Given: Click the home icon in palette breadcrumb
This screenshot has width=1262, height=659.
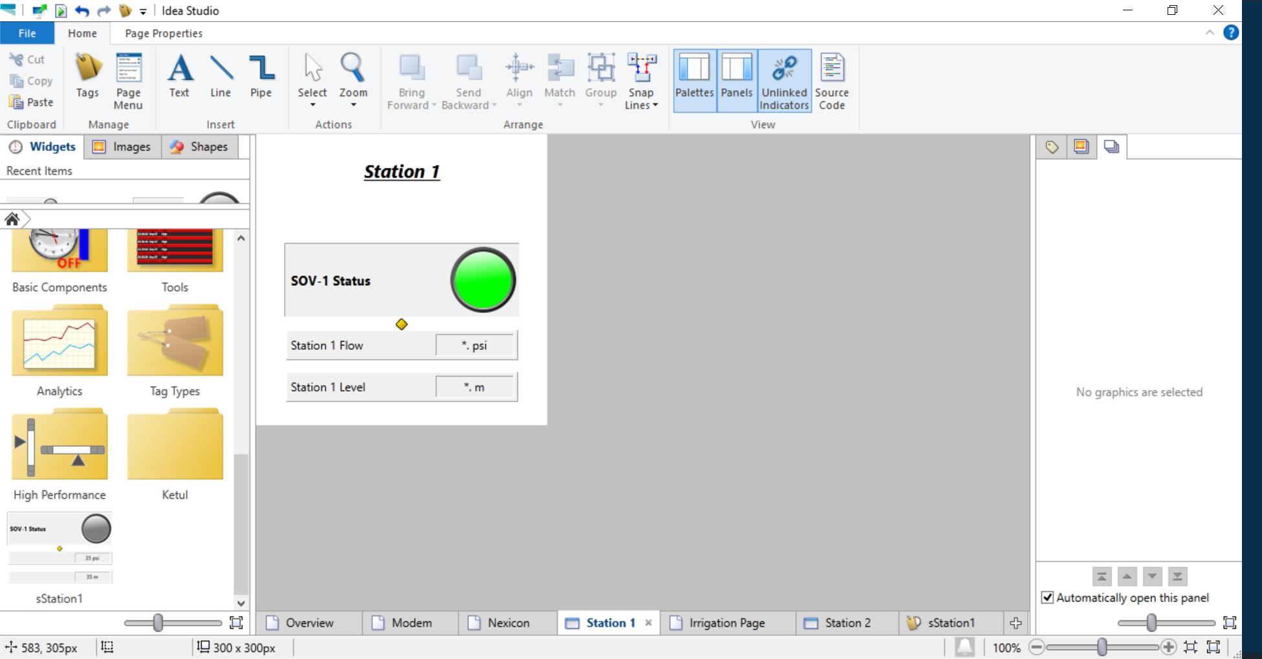Looking at the screenshot, I should click(12, 219).
